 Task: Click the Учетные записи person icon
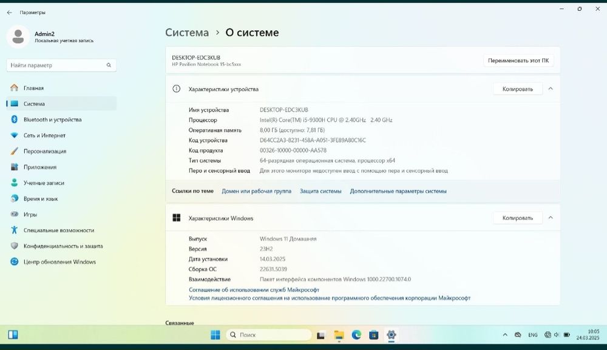coord(15,183)
